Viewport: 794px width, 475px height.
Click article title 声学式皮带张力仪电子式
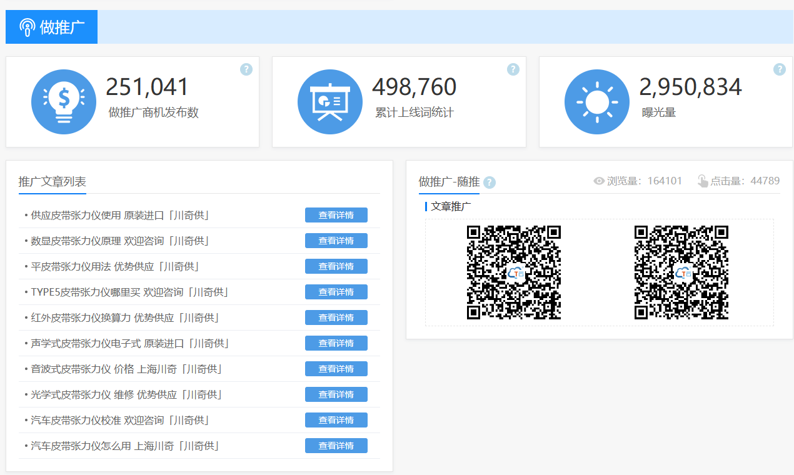[130, 343]
